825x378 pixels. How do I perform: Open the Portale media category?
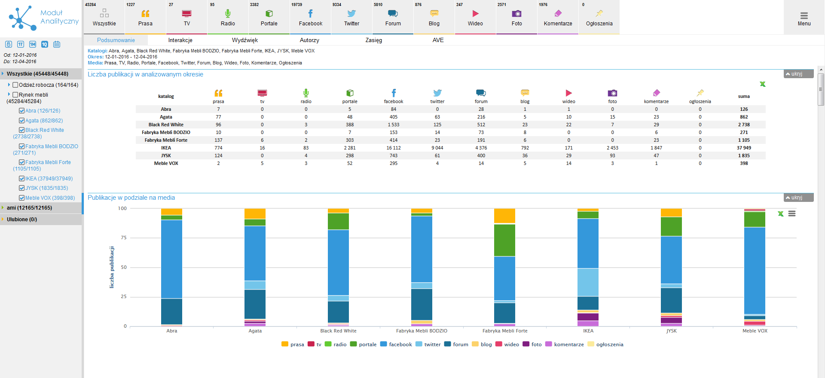click(269, 17)
